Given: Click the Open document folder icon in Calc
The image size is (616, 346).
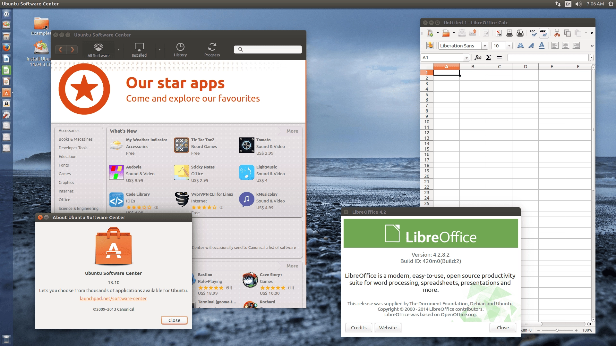Looking at the screenshot, I should point(446,33).
